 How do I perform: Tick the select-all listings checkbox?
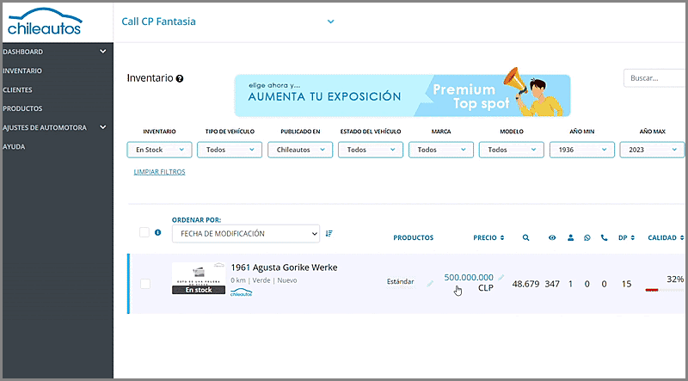pos(144,232)
